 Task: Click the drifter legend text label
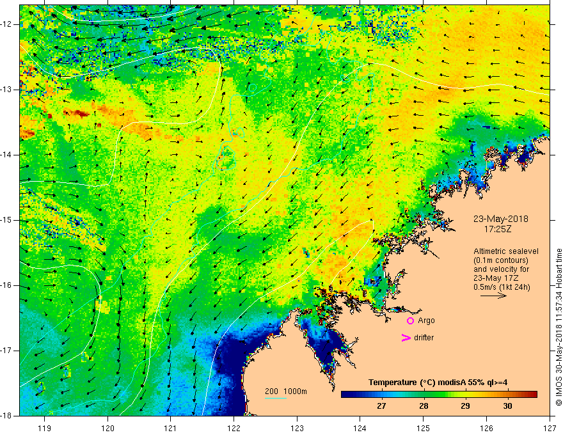coord(424,338)
